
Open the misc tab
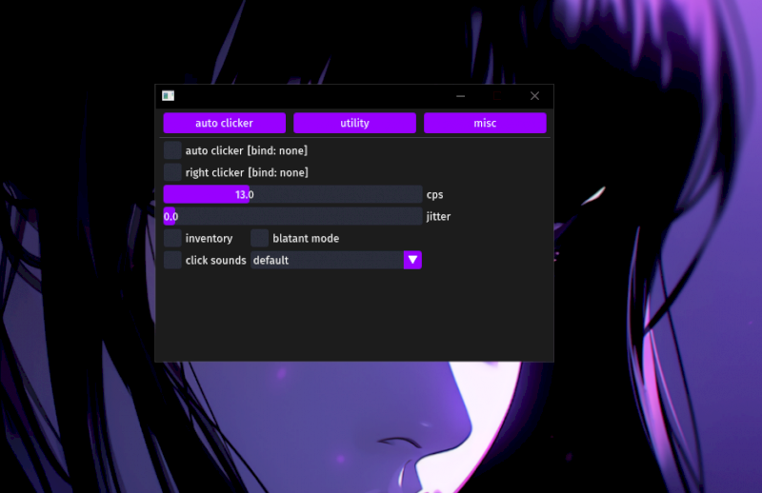pyautogui.click(x=485, y=123)
